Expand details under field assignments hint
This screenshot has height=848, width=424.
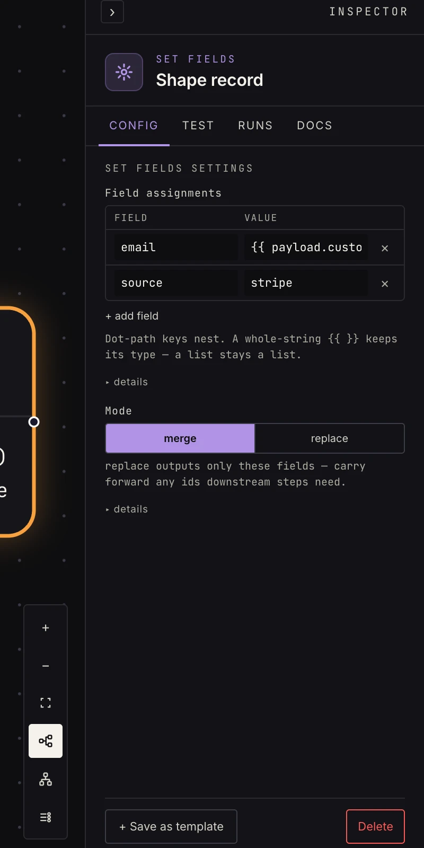click(127, 382)
